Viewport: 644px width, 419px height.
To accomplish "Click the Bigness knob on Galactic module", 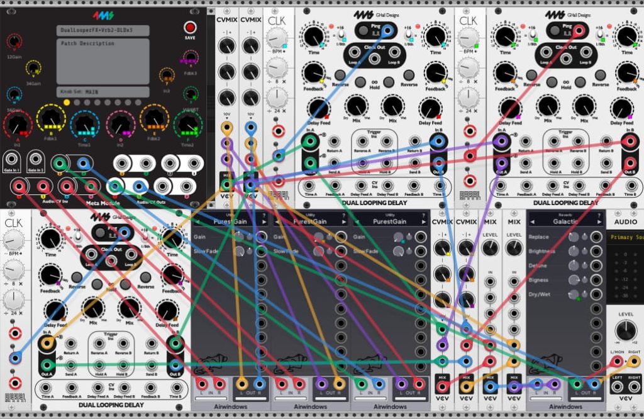I will 574,280.
